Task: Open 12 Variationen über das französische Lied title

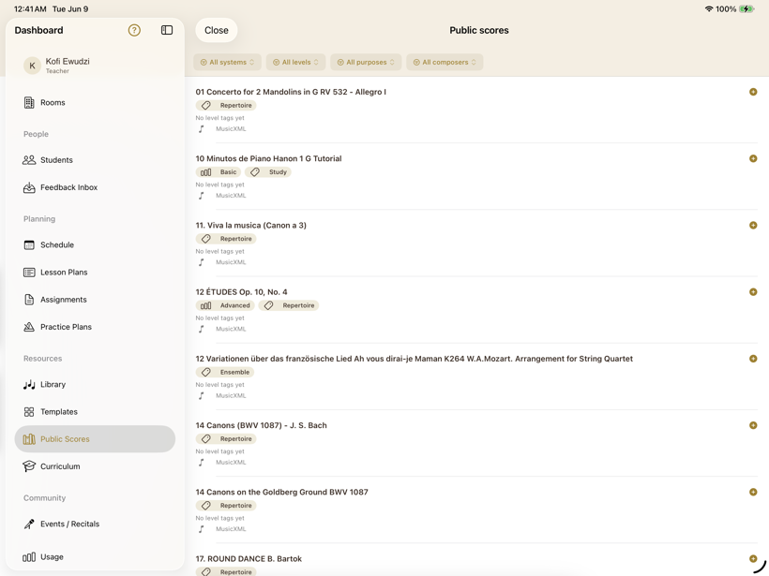Action: tap(415, 359)
